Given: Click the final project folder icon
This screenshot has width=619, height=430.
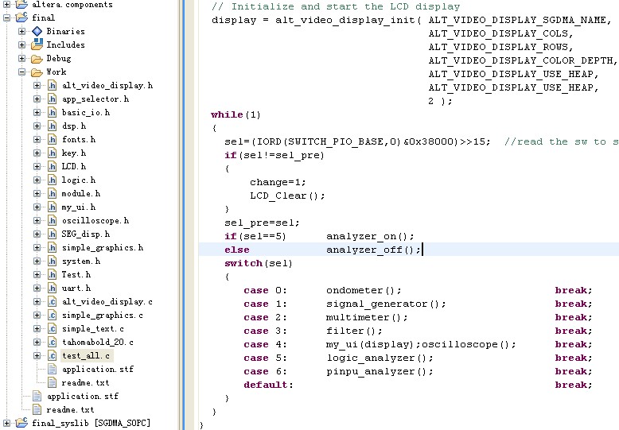Looking at the screenshot, I should 21,17.
